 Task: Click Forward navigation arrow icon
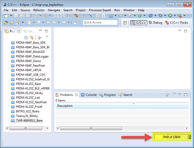pos(64,23)
